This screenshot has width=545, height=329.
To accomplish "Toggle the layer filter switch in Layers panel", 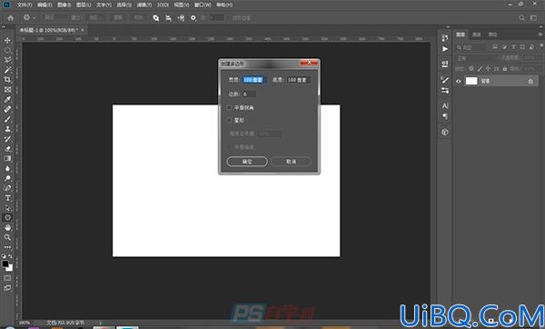I will (541, 45).
